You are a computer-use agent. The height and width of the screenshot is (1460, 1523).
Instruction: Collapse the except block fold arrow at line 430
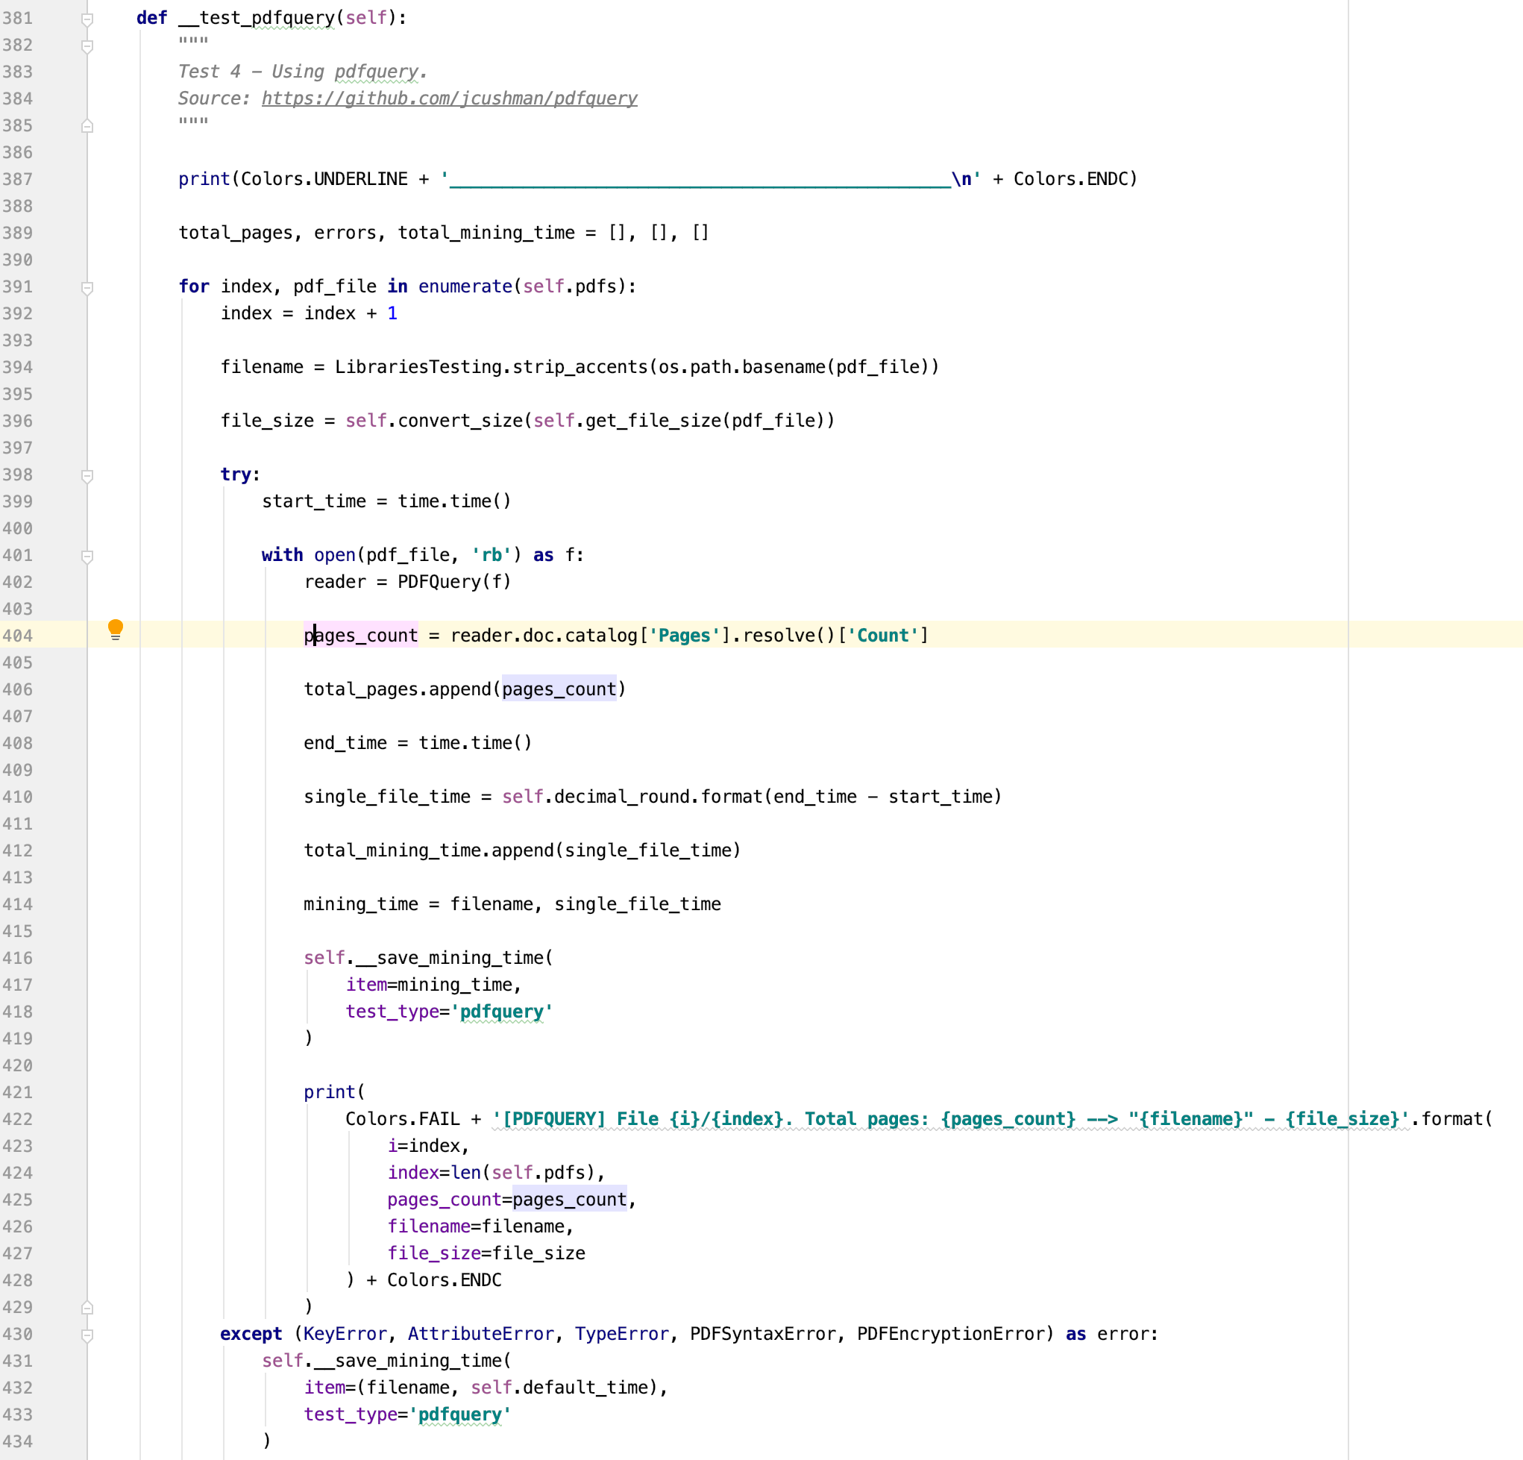(x=87, y=1335)
